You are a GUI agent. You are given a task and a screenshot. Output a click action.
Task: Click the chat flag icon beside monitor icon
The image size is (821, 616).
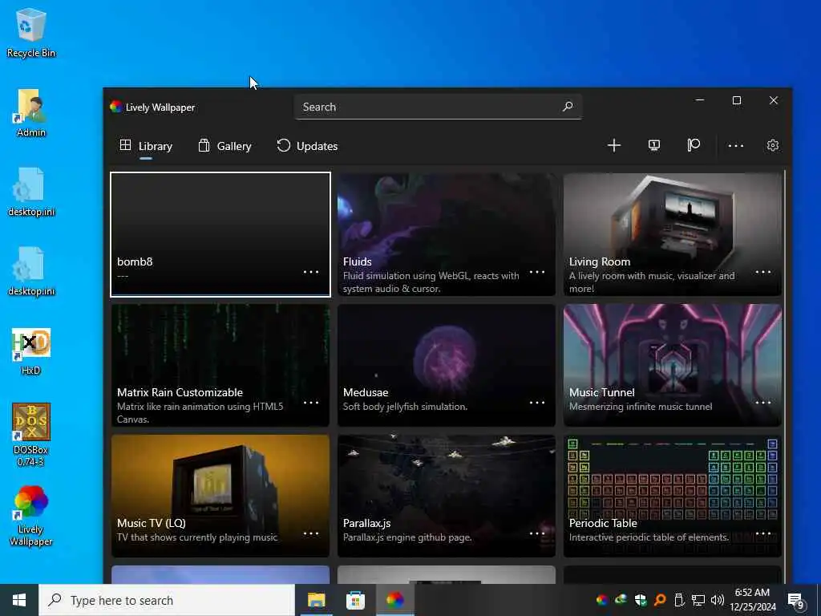[x=694, y=145]
